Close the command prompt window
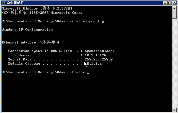178x113 pixels. (175, 3)
